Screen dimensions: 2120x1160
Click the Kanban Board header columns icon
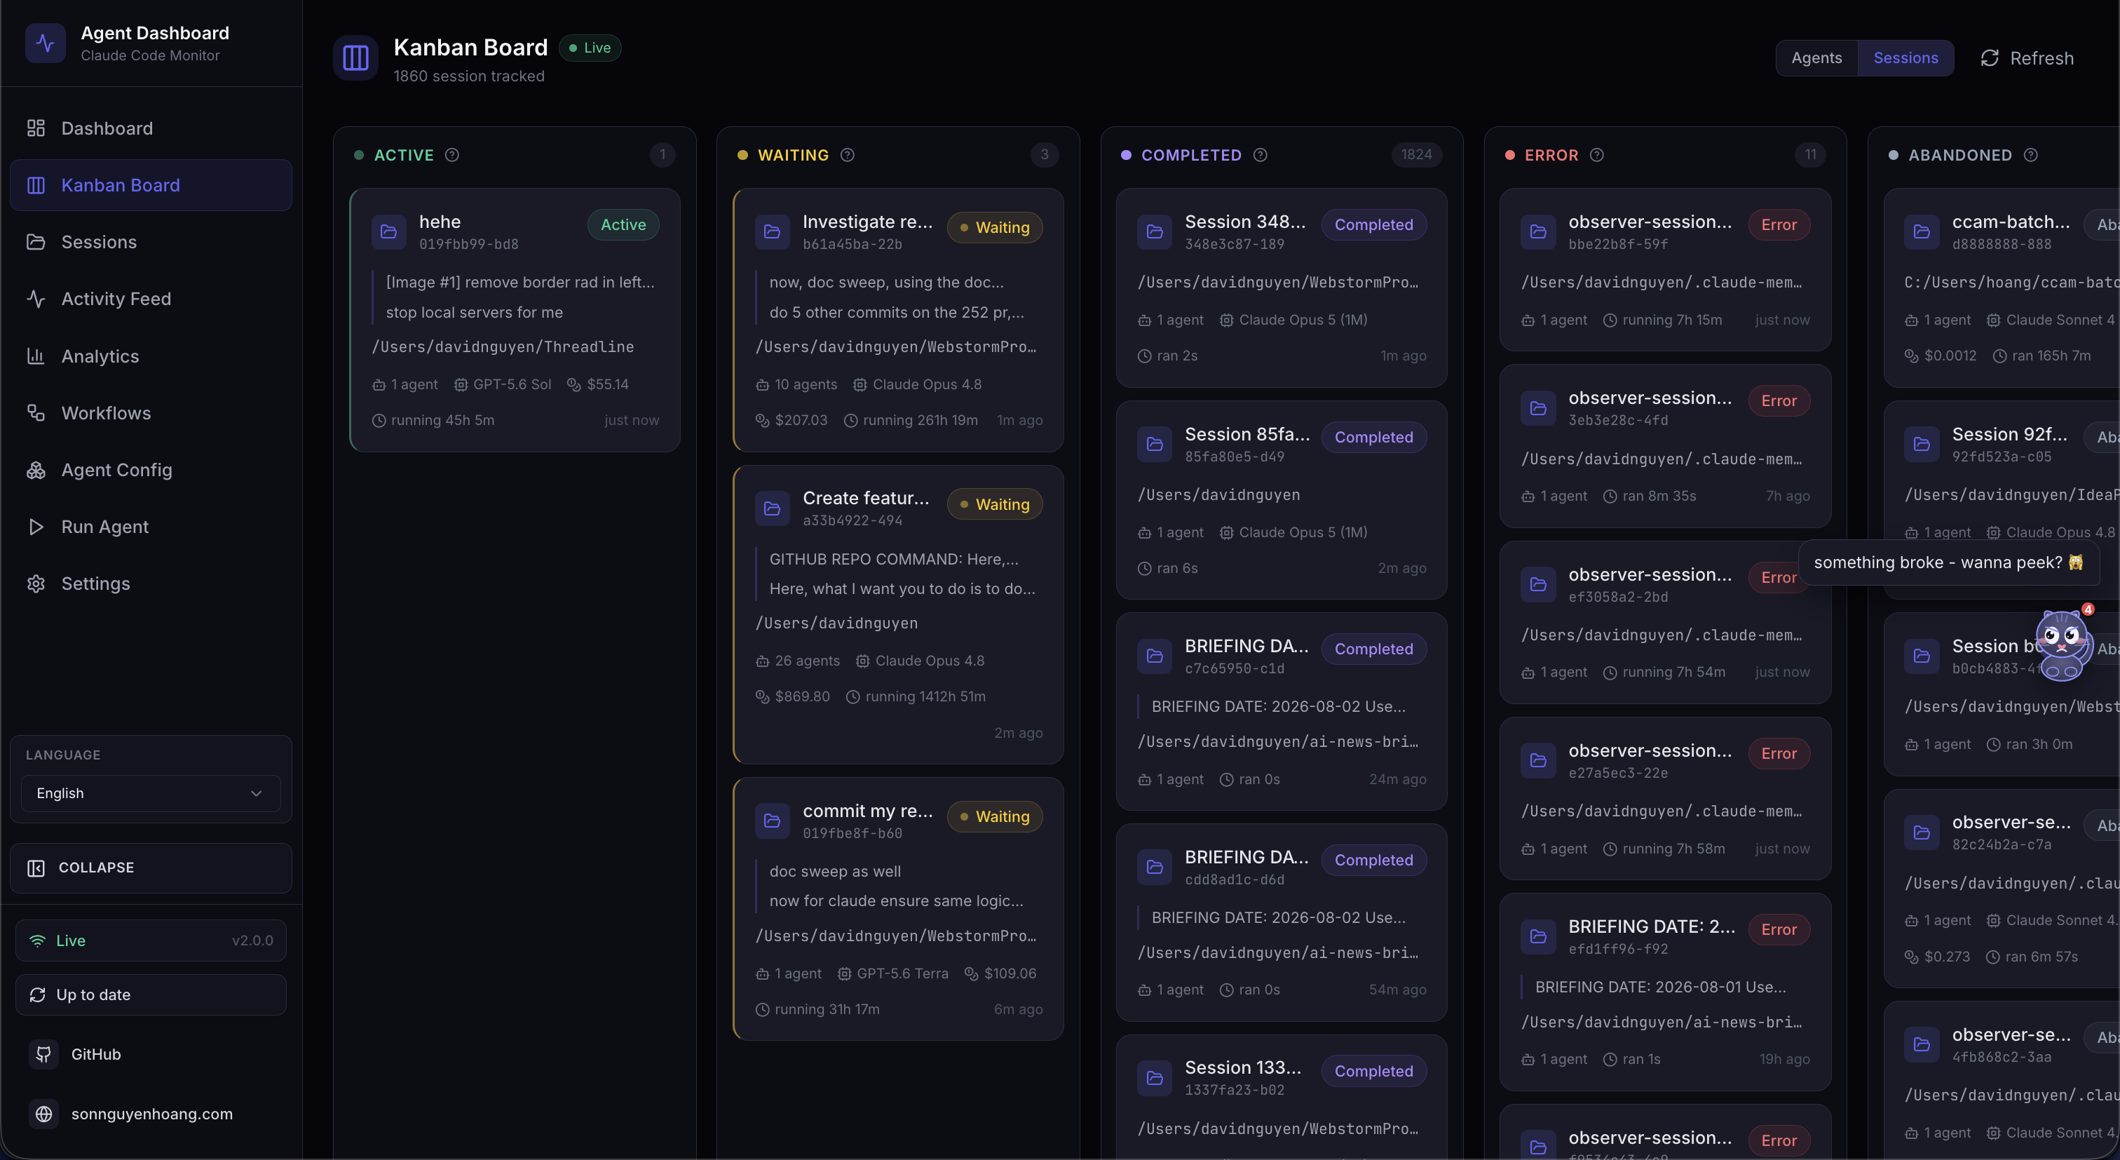pos(355,58)
